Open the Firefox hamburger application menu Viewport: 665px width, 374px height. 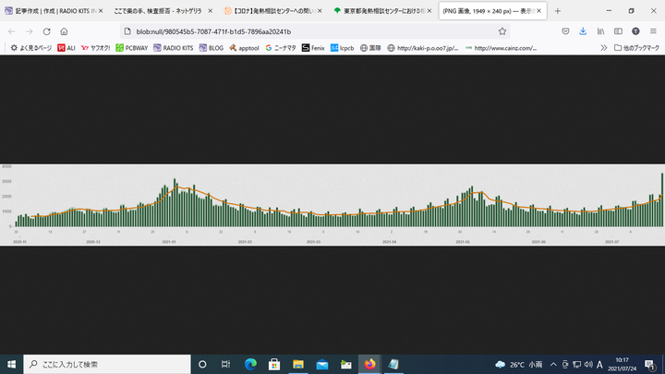coord(653,30)
